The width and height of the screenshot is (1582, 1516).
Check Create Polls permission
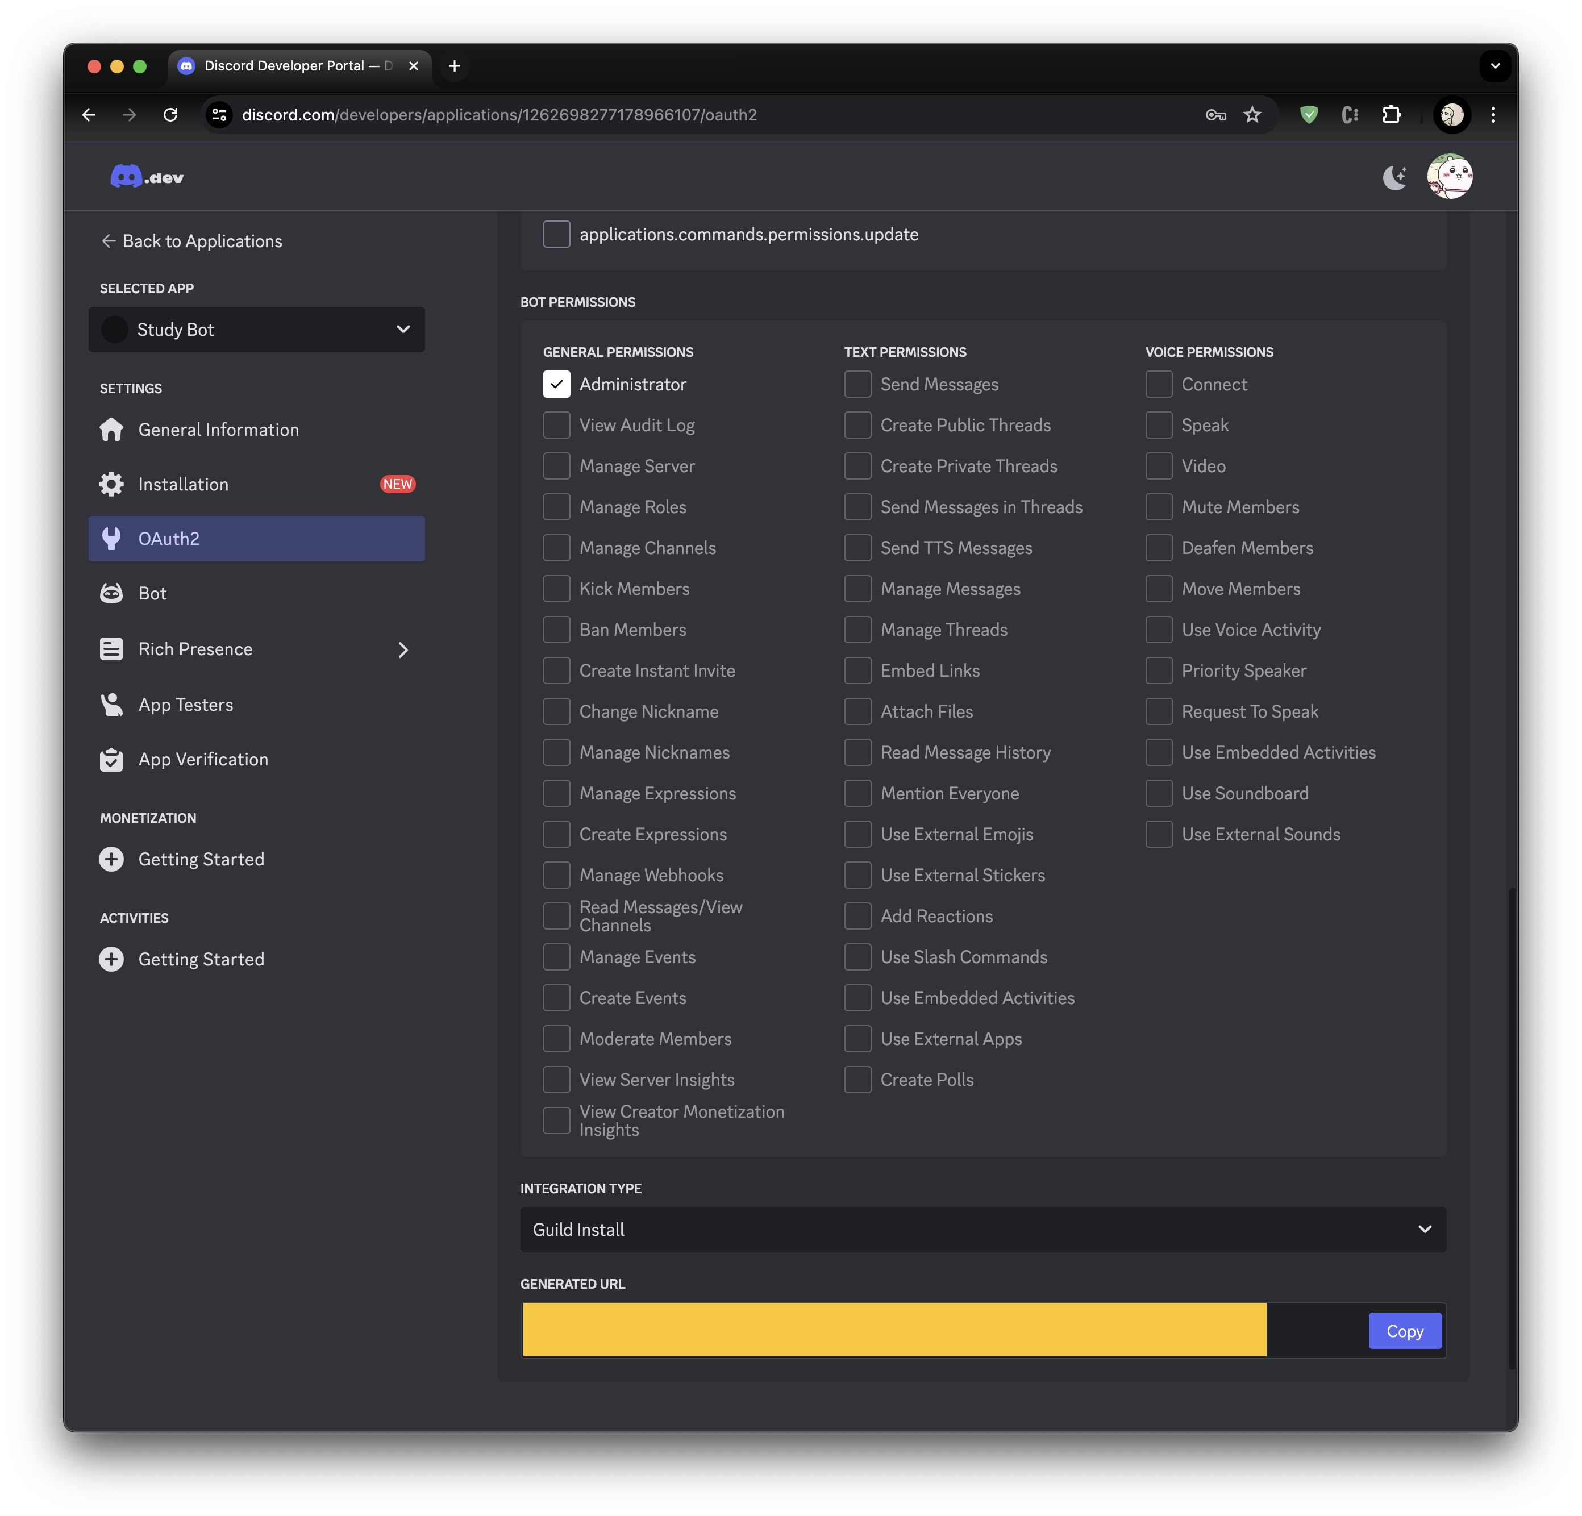[x=858, y=1080]
